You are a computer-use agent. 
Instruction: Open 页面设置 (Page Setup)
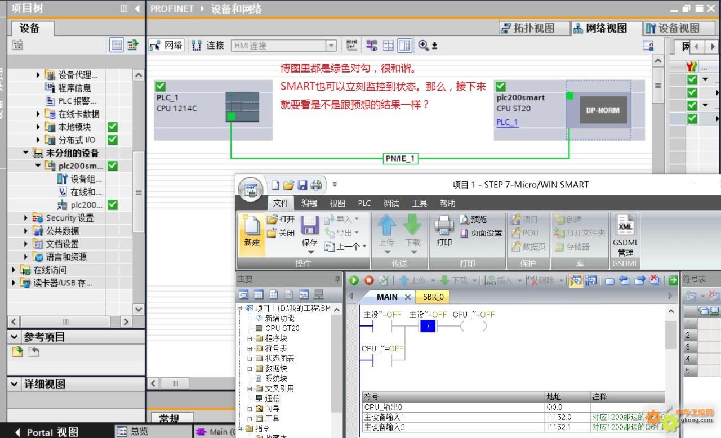480,233
